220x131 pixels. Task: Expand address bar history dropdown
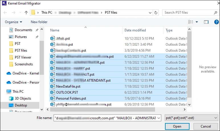tap(150, 13)
